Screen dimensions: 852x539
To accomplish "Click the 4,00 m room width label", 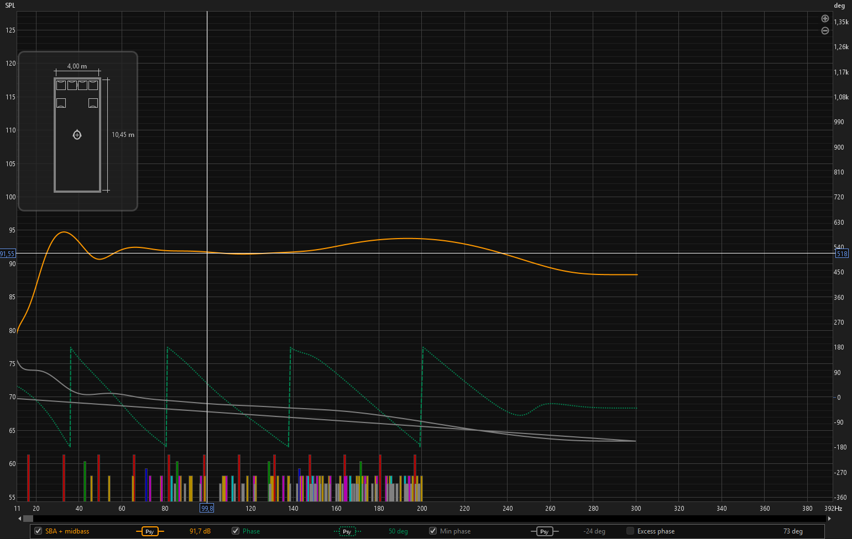I will [x=77, y=66].
